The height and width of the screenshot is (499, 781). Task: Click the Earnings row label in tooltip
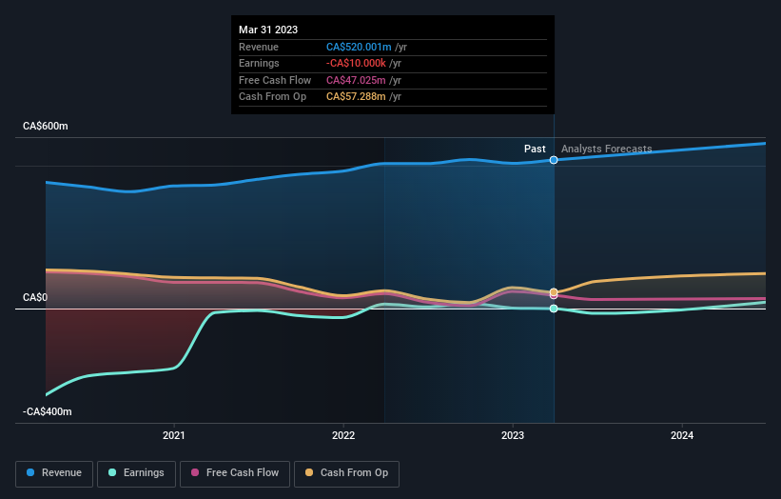tap(259, 63)
